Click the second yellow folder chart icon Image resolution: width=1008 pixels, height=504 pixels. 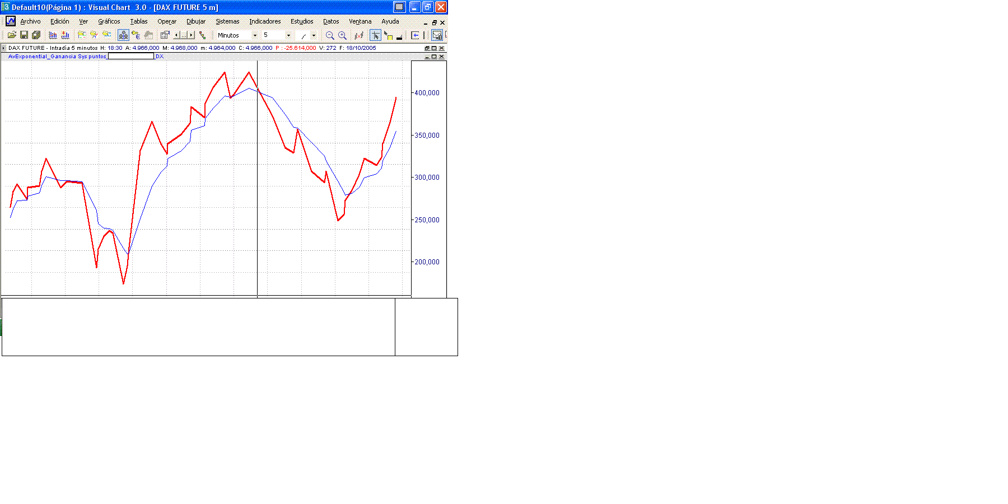[94, 35]
